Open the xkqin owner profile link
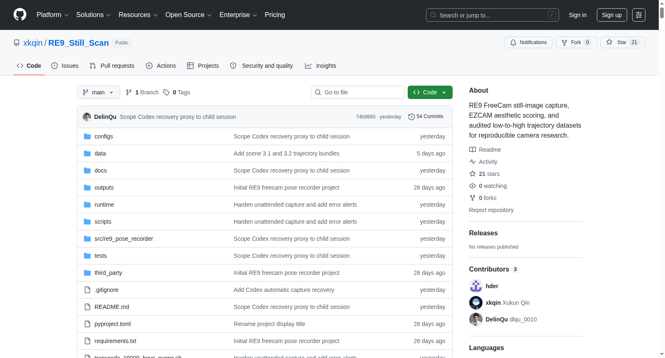Image resolution: width=665 pixels, height=358 pixels. click(x=33, y=43)
